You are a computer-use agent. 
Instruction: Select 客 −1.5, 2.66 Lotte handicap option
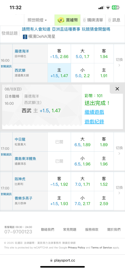point(59,54)
